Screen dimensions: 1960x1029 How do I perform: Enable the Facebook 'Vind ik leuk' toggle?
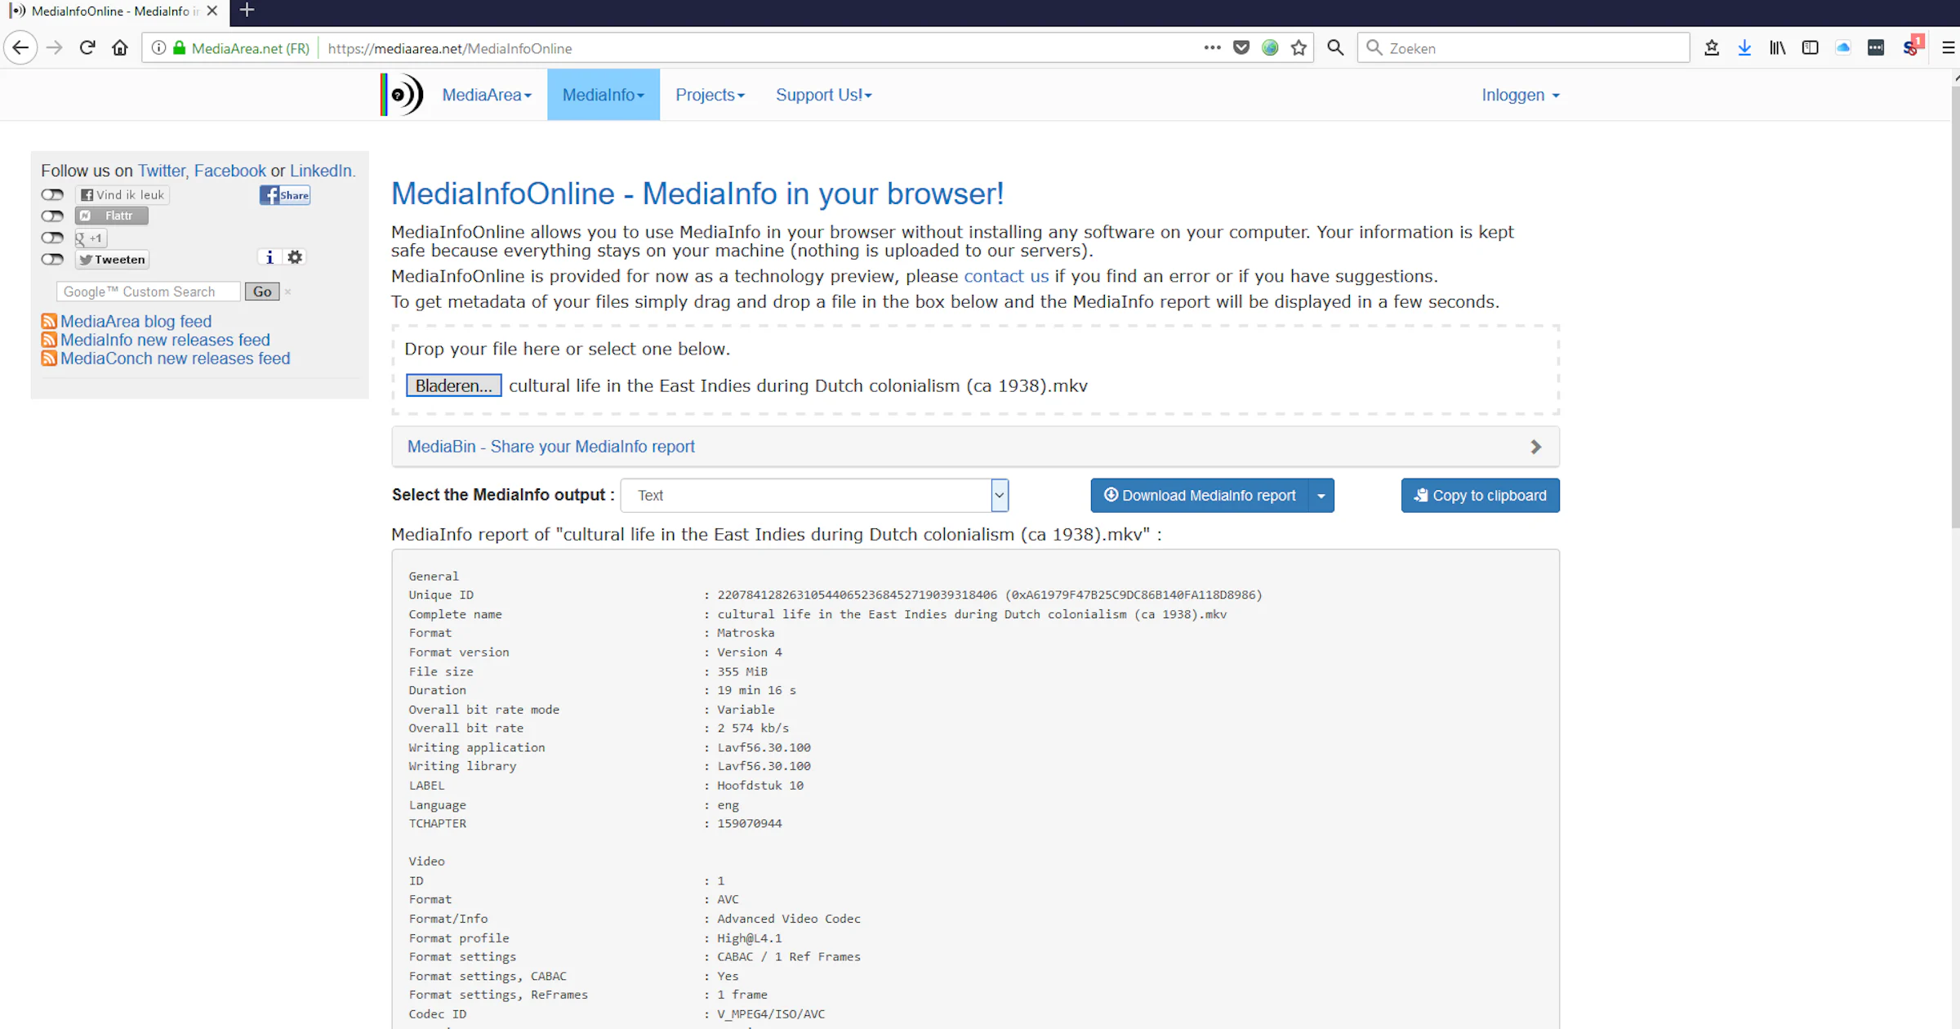52,195
